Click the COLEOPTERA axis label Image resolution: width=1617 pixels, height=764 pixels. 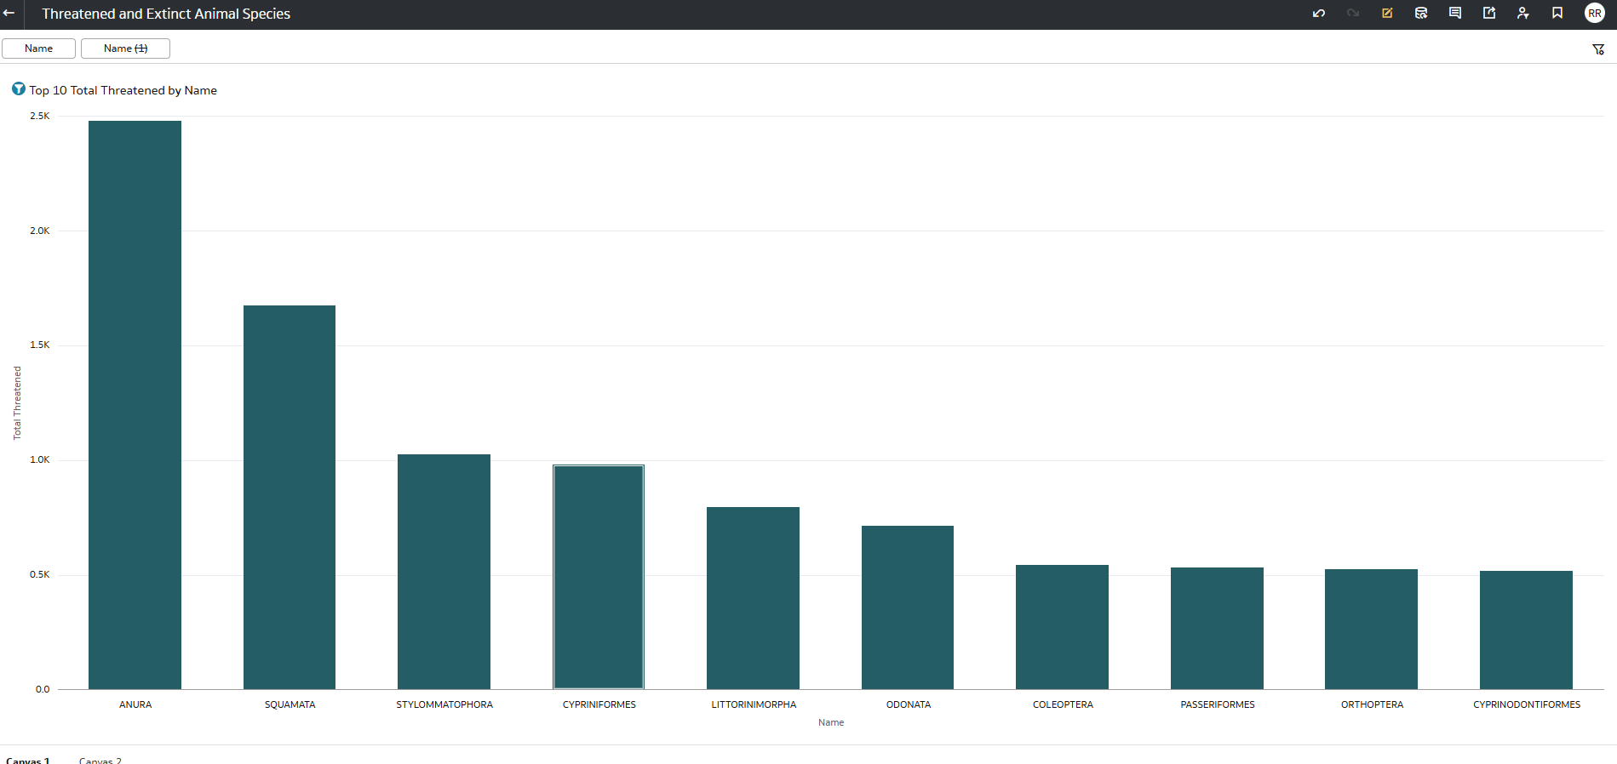(1063, 704)
